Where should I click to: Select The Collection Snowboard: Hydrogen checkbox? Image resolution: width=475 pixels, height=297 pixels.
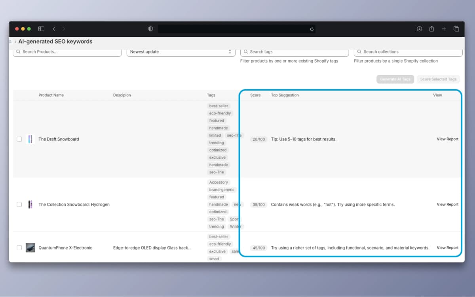(x=19, y=204)
